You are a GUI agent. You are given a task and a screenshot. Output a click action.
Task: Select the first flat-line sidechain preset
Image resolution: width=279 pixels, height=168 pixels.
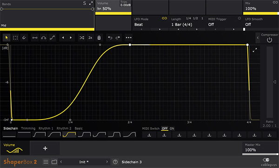9,134
